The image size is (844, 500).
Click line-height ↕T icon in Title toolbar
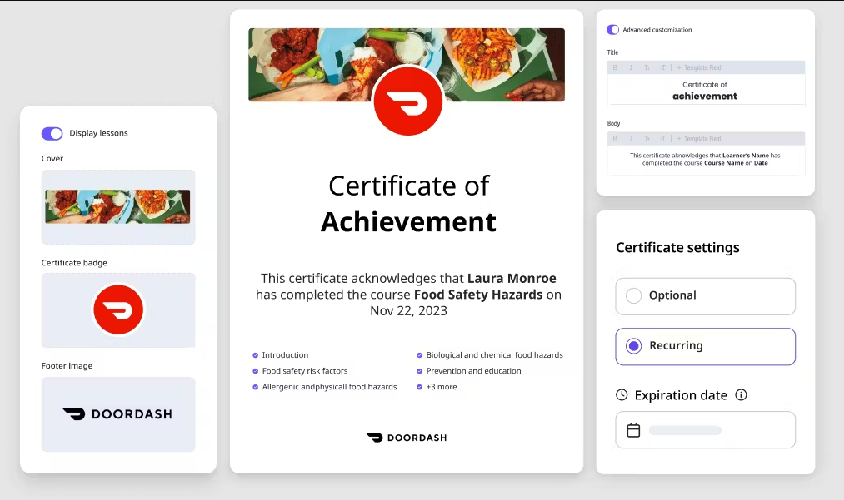click(x=662, y=67)
